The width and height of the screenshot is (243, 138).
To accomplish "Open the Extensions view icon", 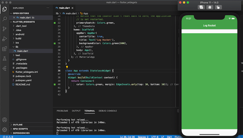I will click(4, 49).
